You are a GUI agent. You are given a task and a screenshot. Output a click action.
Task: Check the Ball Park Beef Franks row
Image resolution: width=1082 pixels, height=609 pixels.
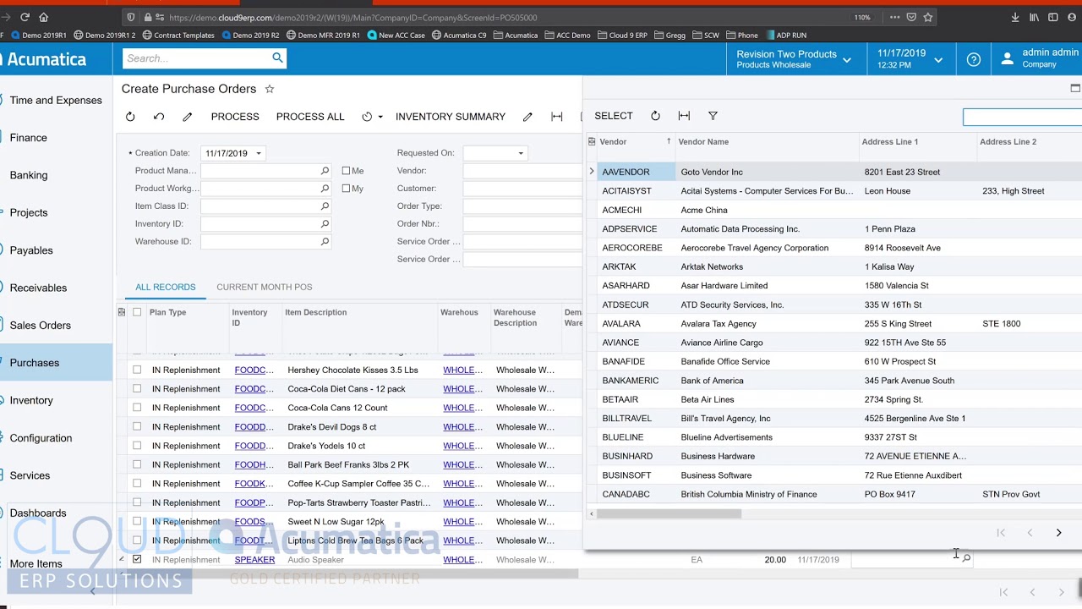pos(137,464)
